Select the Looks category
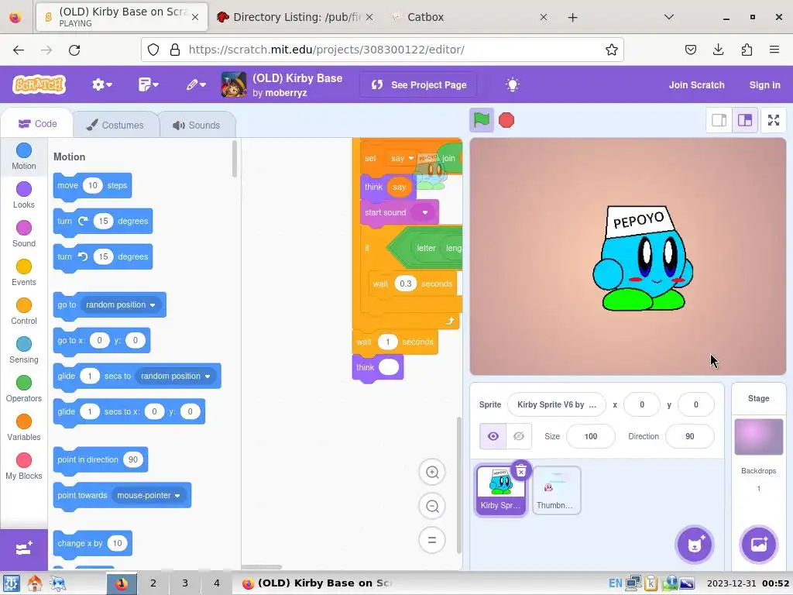793x595 pixels. 24,195
